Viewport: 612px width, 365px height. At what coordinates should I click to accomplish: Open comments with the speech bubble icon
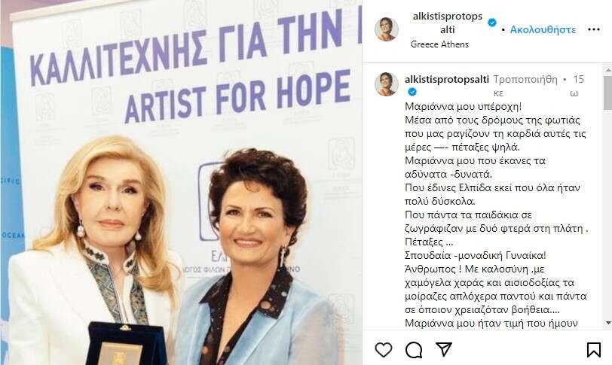413,350
